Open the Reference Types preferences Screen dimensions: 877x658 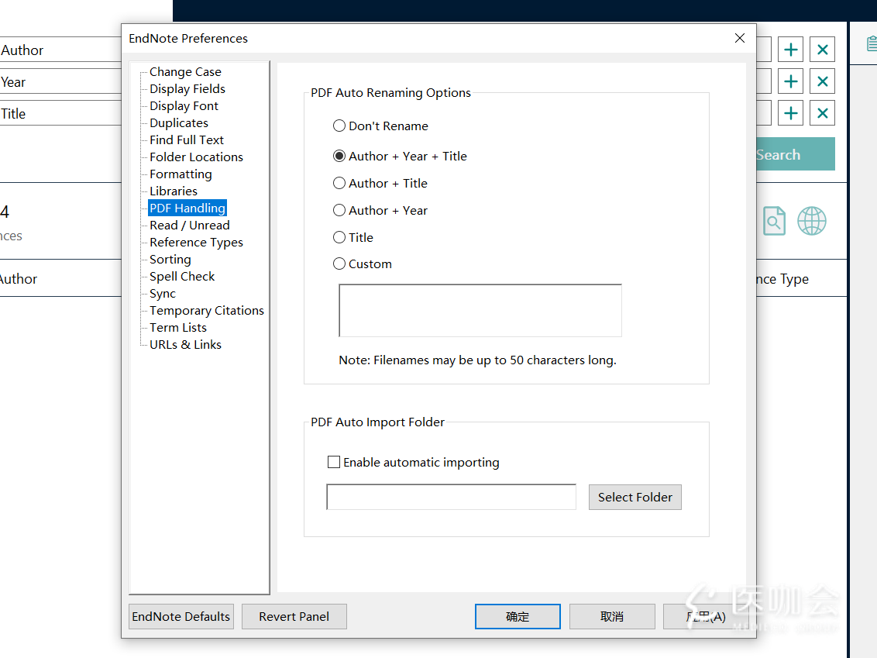click(x=196, y=243)
